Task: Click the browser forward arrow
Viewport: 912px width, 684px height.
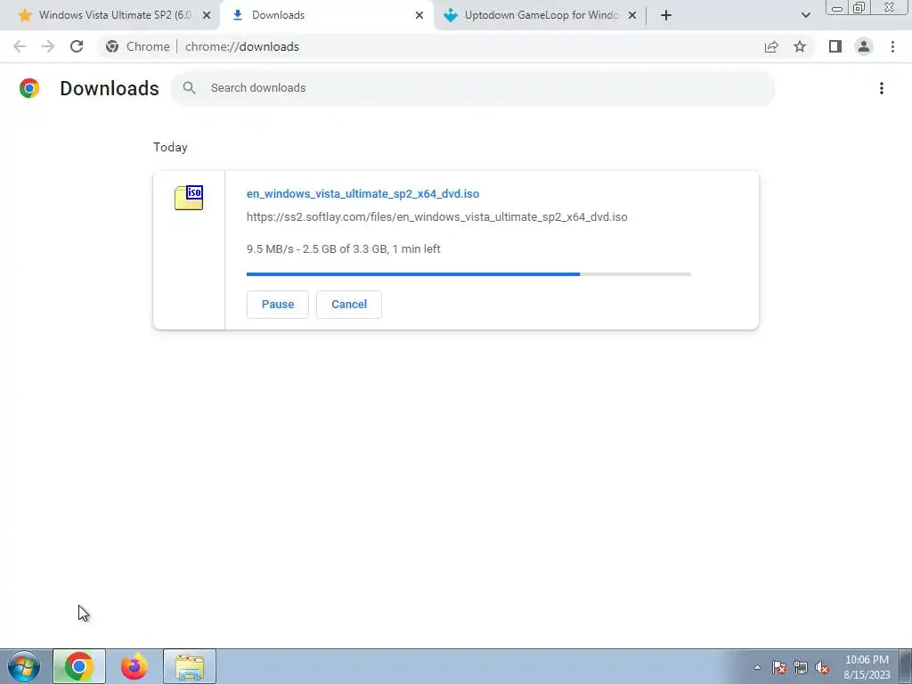Action: pyautogui.click(x=48, y=46)
